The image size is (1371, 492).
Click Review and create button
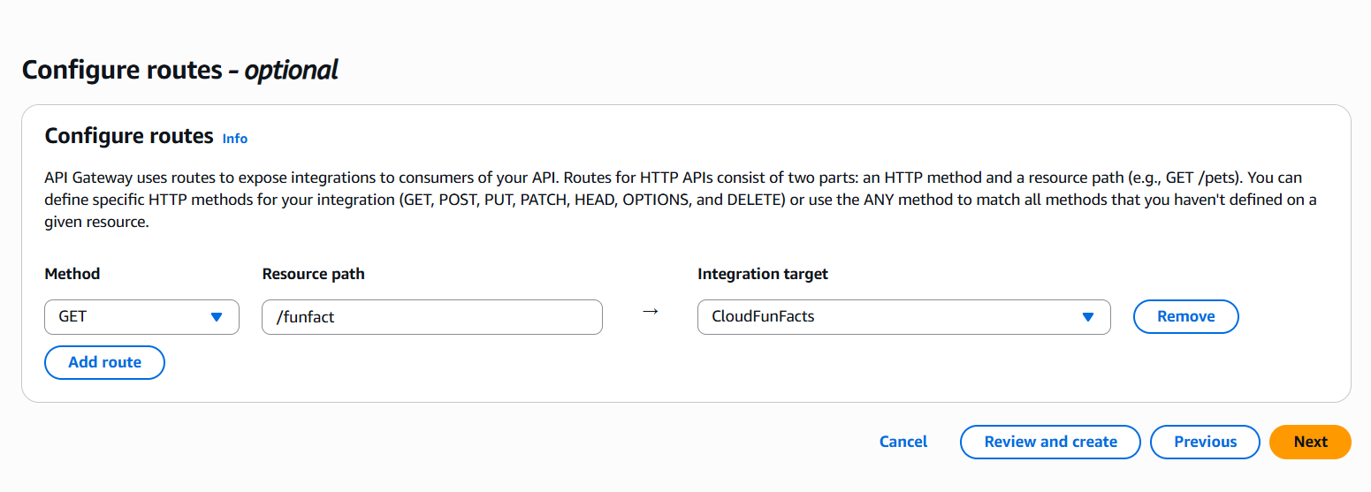(x=1050, y=442)
